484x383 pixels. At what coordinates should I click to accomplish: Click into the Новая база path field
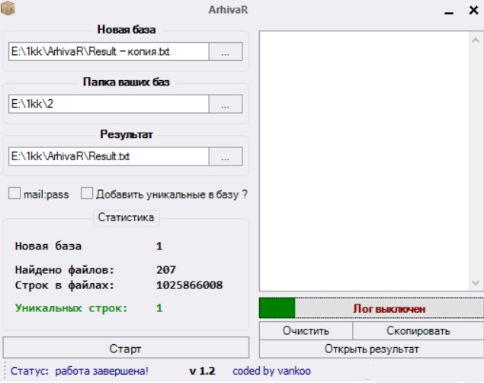coord(107,52)
